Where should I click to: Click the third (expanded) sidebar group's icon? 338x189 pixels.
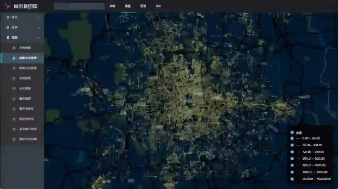8,38
